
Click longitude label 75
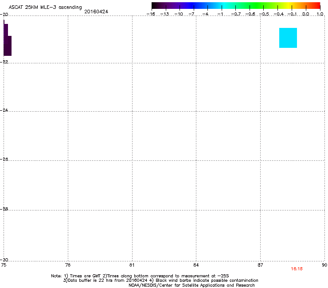point(4,265)
